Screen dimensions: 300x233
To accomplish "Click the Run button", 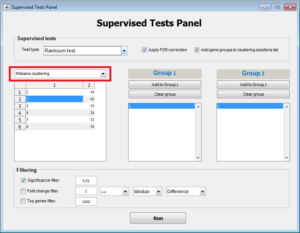I will point(158,218).
